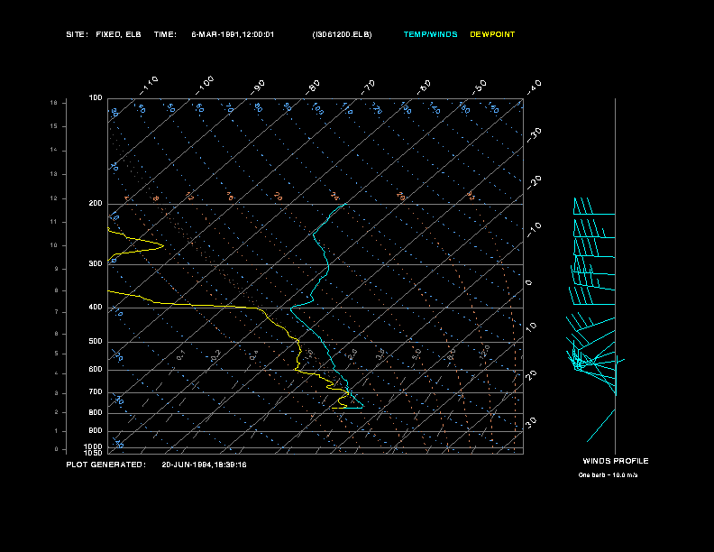This screenshot has width=714, height=552.
Task: Click the -40 temperature label at the top right
Action: [533, 86]
